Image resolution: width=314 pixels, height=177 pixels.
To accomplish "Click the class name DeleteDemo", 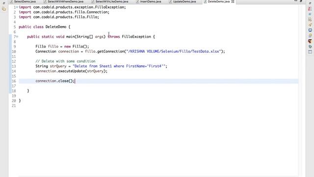I will pyautogui.click(x=56, y=27).
